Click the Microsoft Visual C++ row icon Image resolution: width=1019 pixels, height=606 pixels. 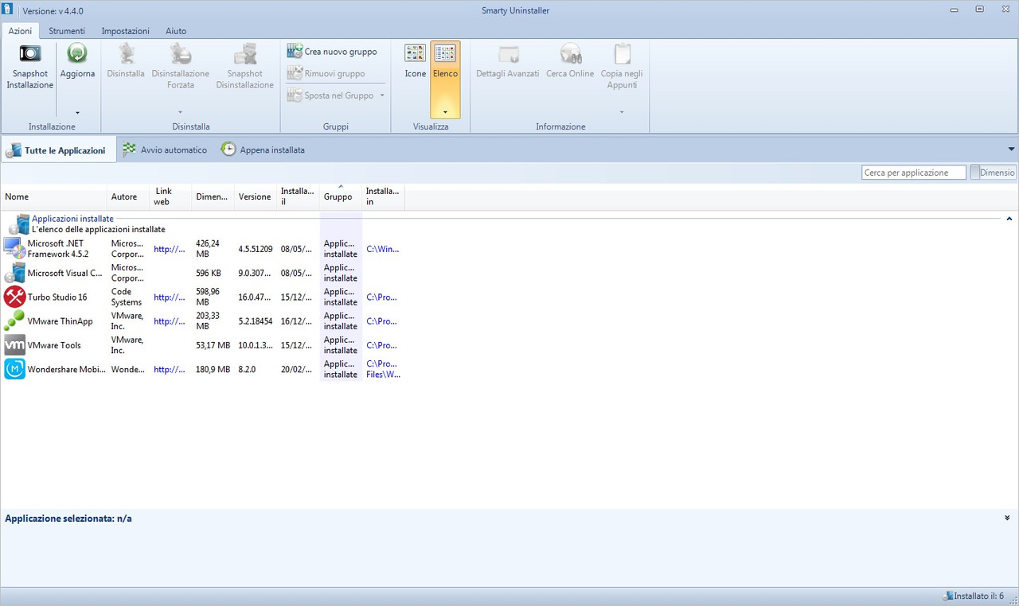click(14, 273)
